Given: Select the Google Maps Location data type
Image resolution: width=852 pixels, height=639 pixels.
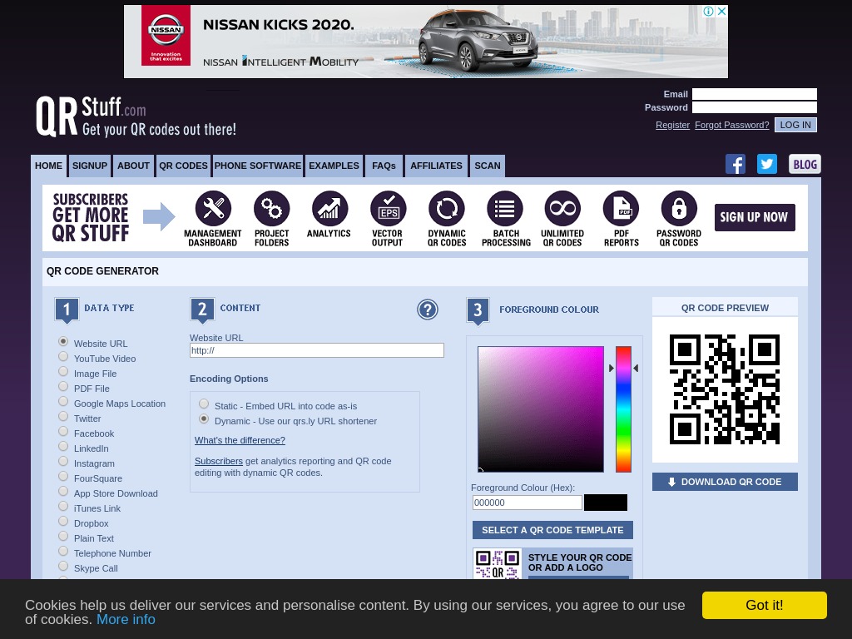Looking at the screenshot, I should [63, 402].
